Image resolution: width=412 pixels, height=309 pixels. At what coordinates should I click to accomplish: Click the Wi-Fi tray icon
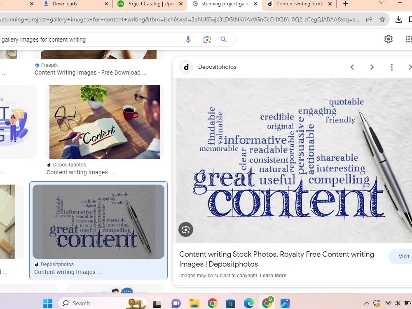pyautogui.click(x=388, y=303)
